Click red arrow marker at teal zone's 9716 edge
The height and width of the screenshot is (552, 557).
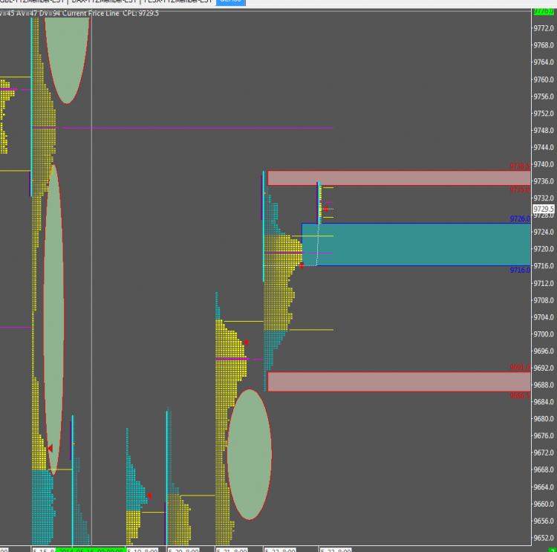coord(302,265)
